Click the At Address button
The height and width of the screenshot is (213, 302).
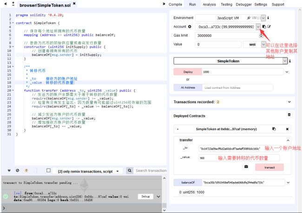coord(188,88)
